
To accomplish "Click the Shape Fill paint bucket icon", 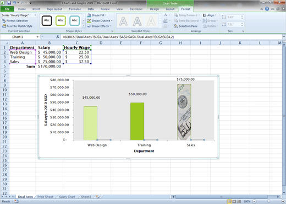I will click(89, 15).
